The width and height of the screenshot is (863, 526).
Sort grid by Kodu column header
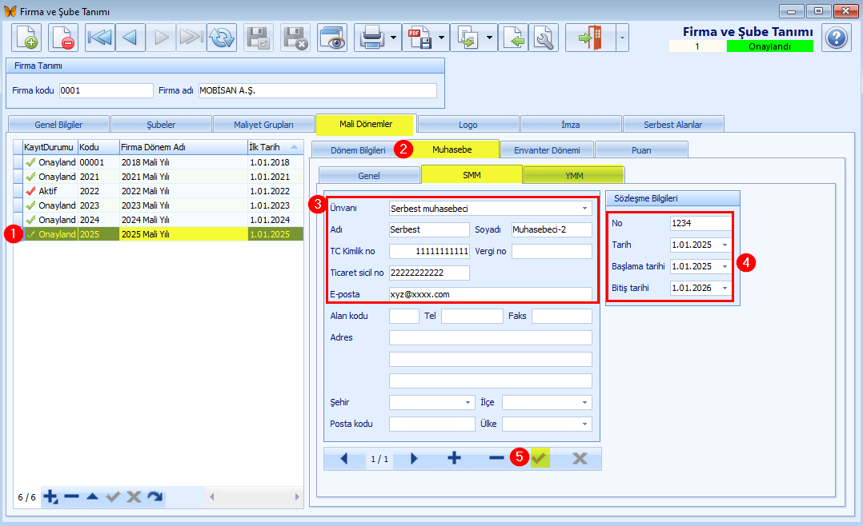coord(98,147)
